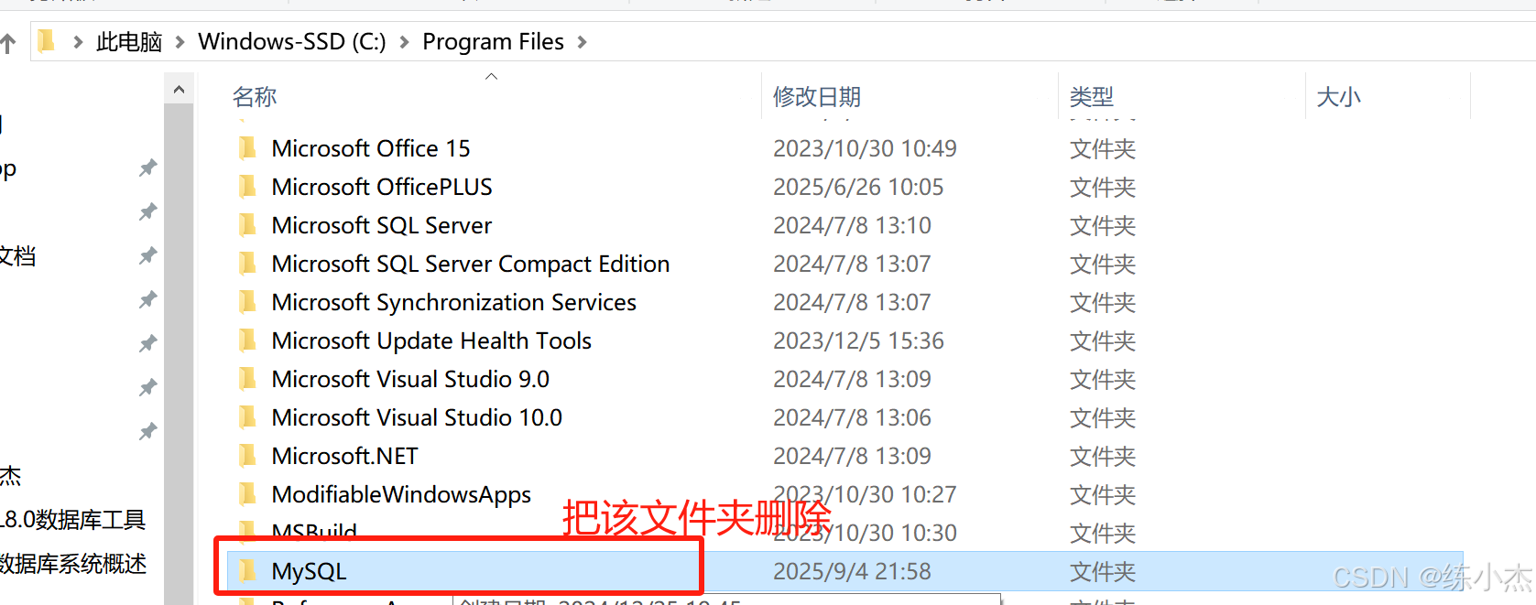Open sidebar item ending in 文档

18,256
